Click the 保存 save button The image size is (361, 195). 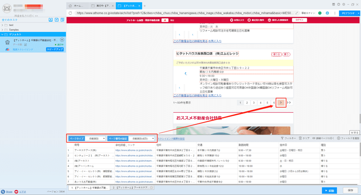click(351, 190)
